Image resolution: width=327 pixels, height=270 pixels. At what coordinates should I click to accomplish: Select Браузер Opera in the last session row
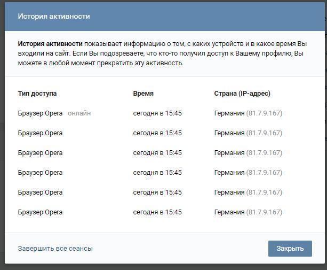[x=40, y=212]
